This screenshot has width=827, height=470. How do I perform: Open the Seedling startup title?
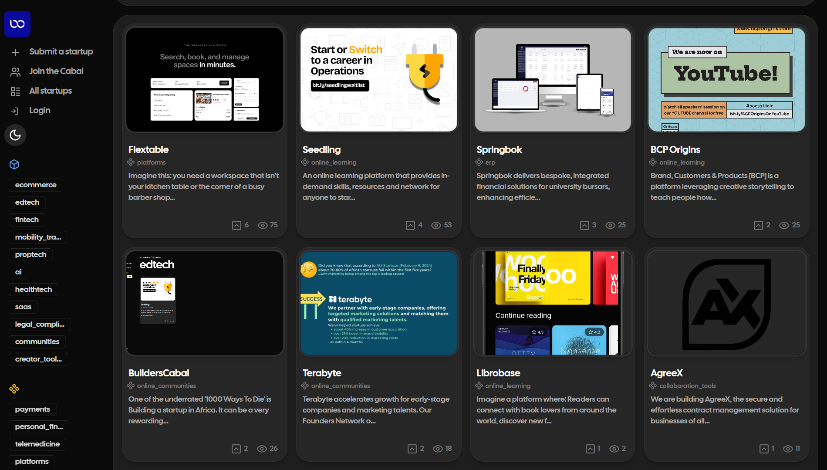(322, 149)
